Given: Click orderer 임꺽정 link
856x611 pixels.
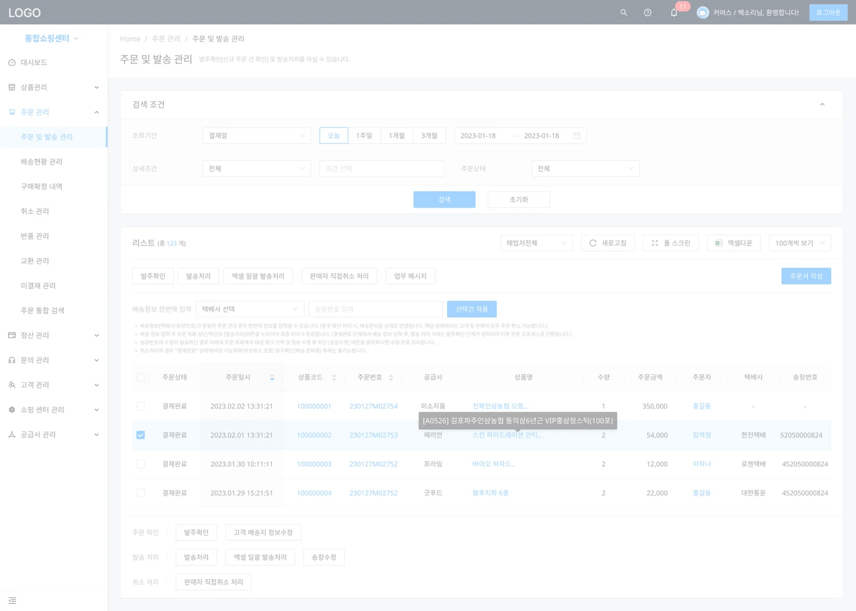Looking at the screenshot, I should pos(702,435).
